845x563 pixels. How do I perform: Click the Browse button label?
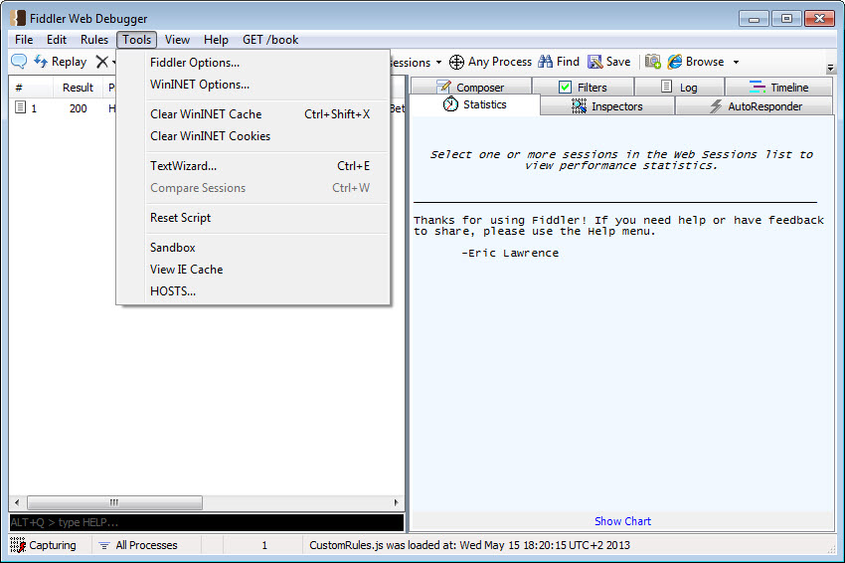(705, 62)
